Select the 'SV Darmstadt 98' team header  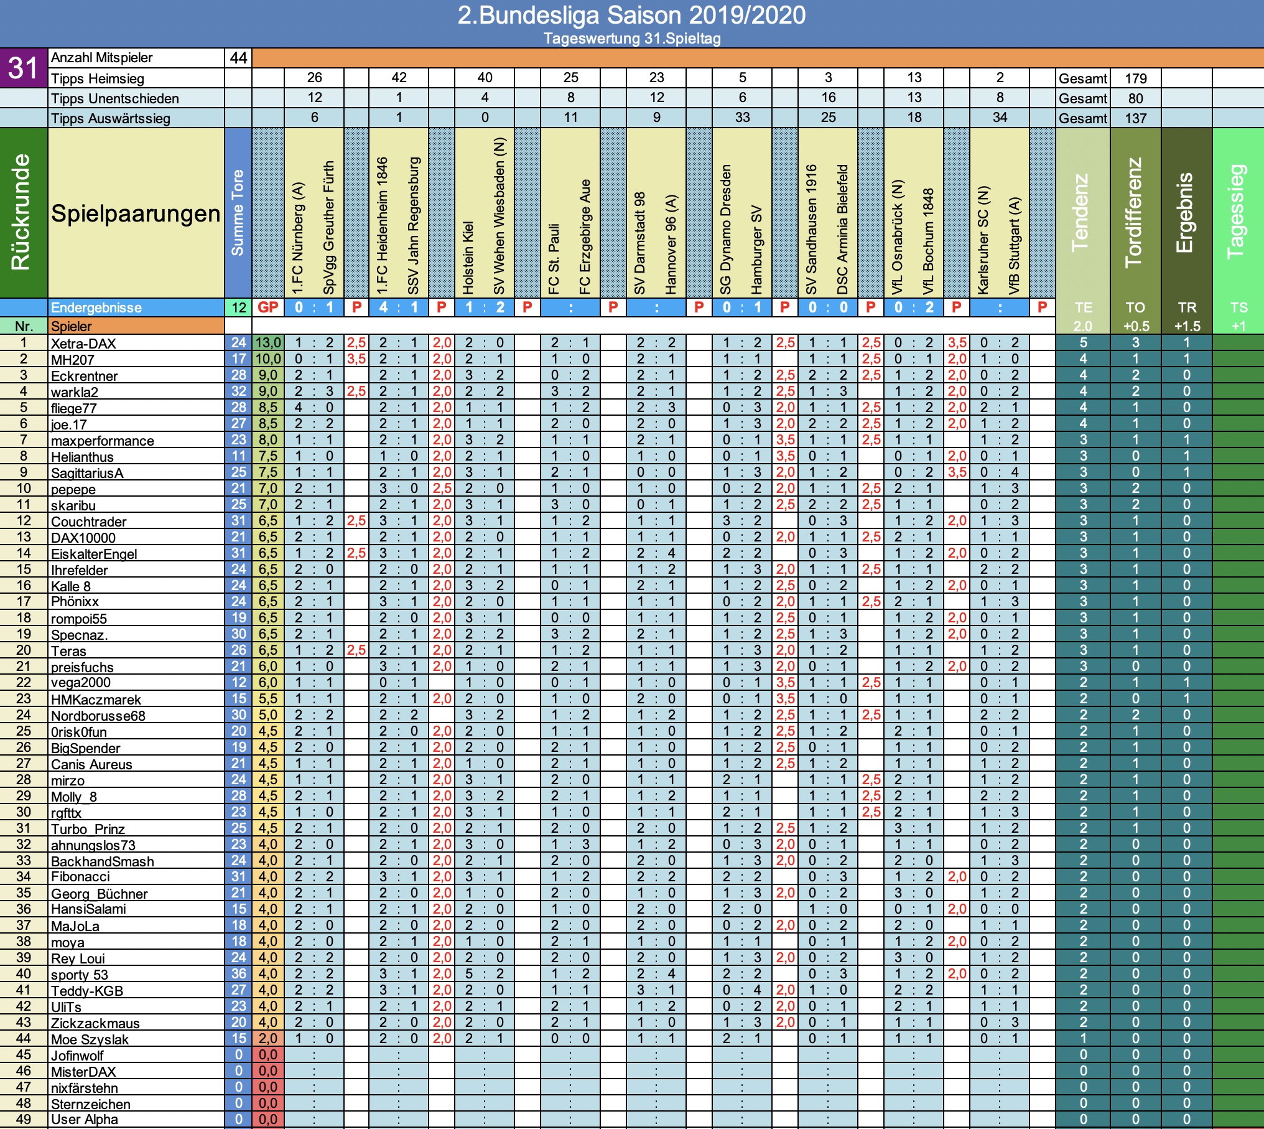click(640, 243)
